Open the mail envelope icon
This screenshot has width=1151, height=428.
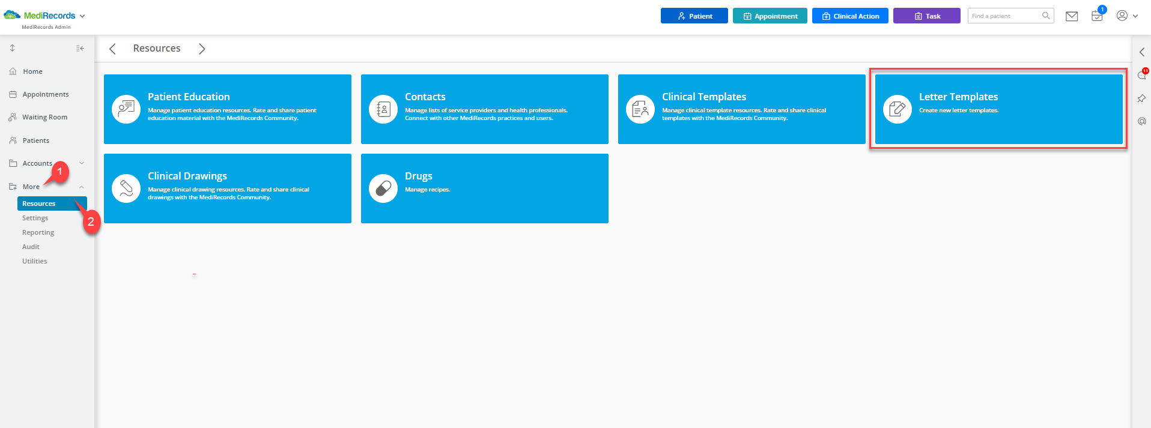(x=1072, y=16)
